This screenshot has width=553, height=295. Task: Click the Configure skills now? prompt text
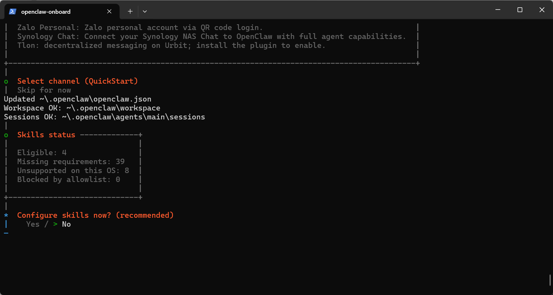point(95,216)
